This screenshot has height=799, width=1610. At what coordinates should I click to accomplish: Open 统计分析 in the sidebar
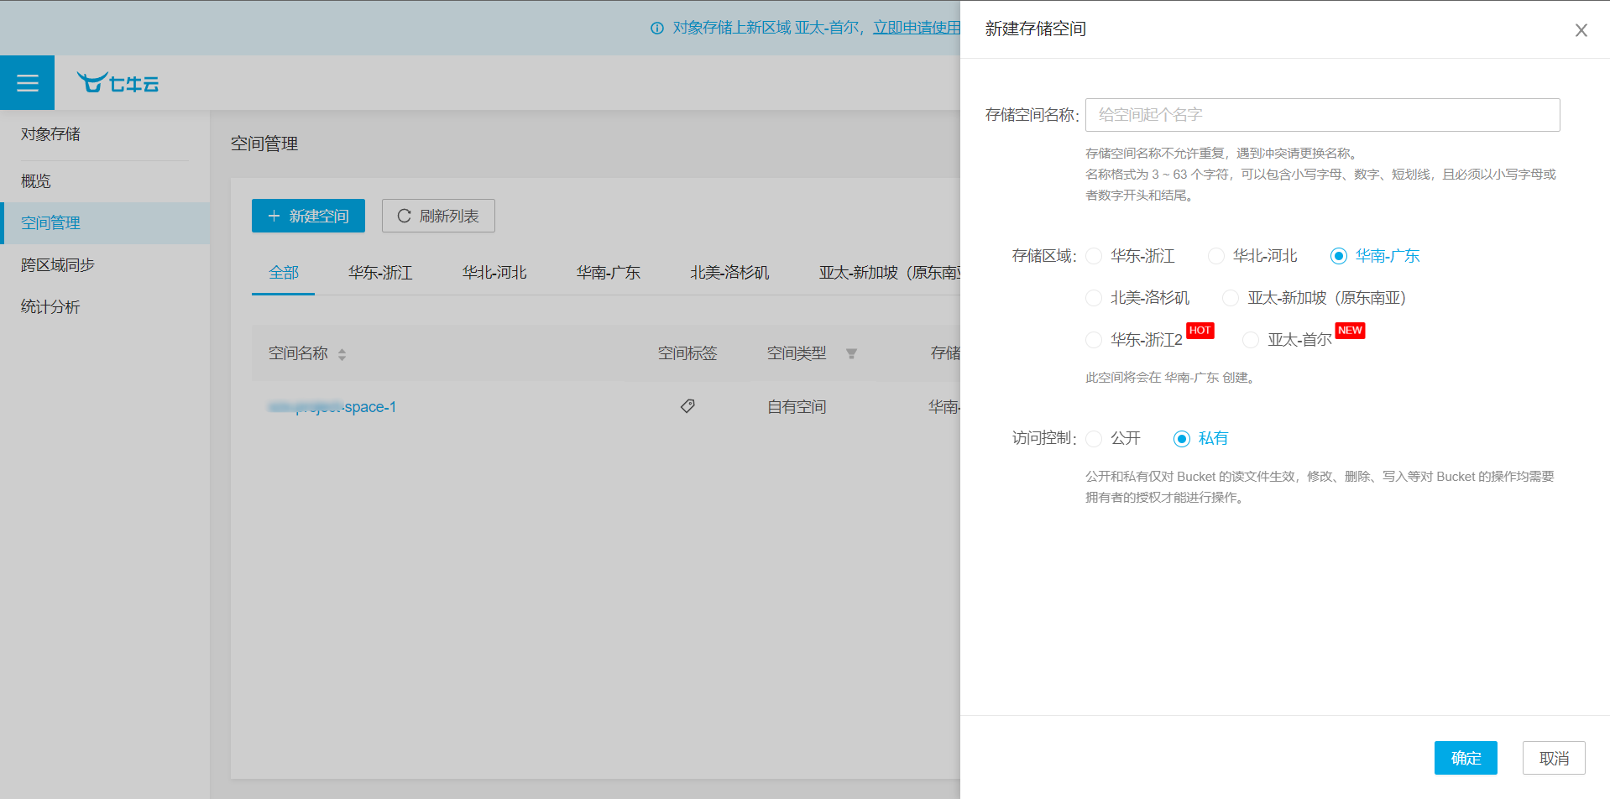point(105,307)
